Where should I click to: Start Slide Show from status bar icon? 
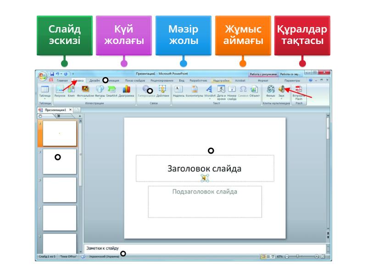[x=272, y=257]
